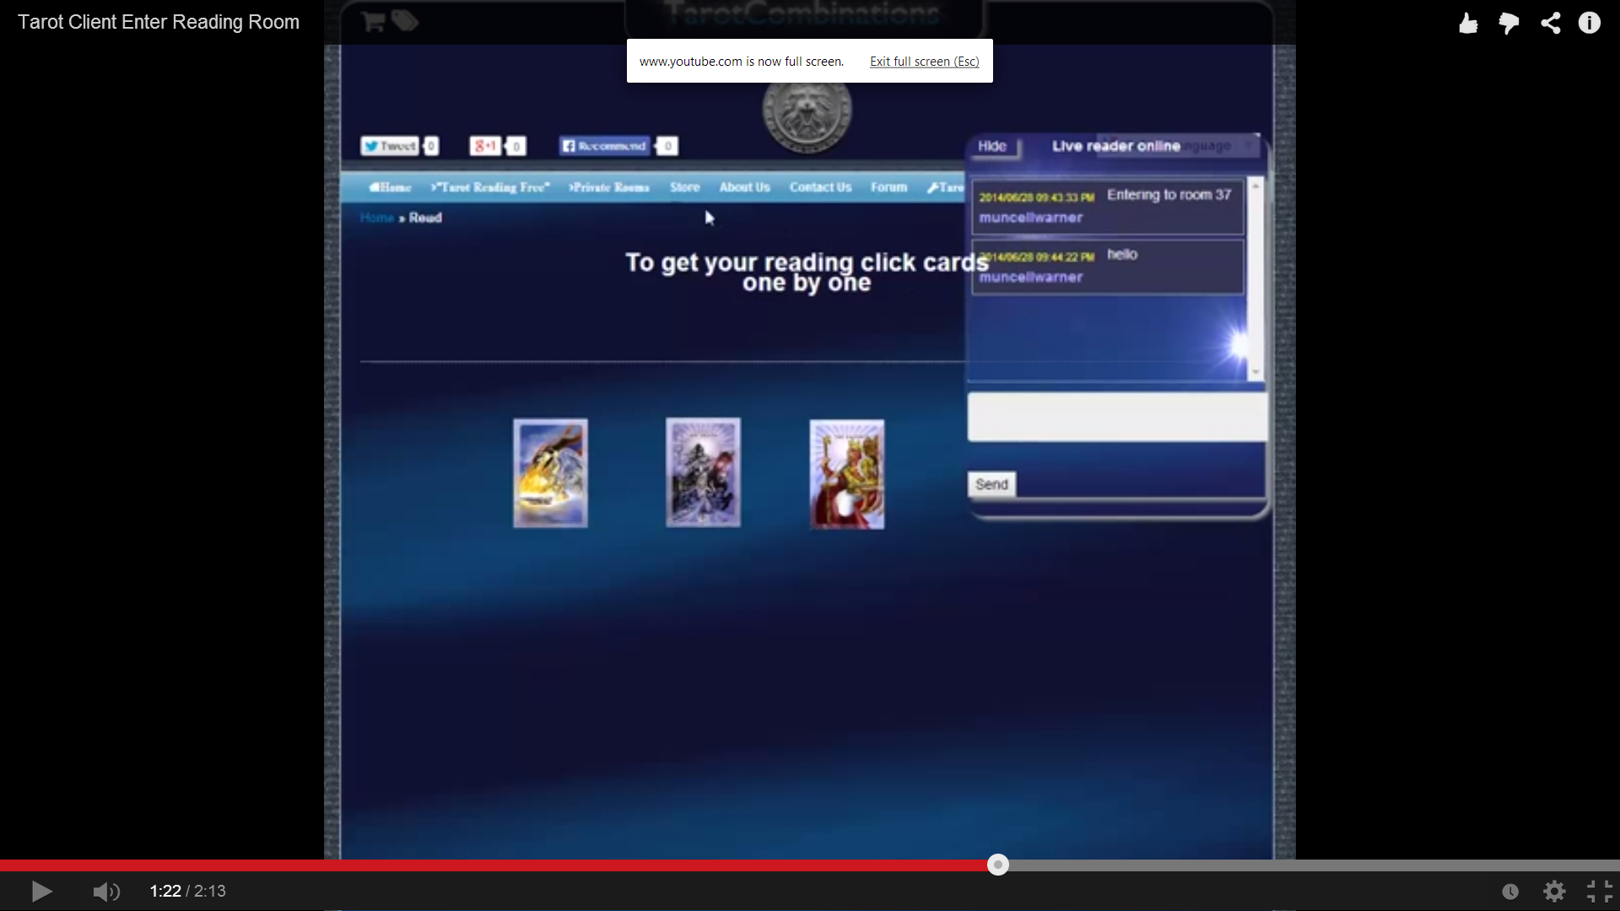Click the shopping cart icon
Image resolution: width=1620 pixels, height=911 pixels.
(x=372, y=21)
